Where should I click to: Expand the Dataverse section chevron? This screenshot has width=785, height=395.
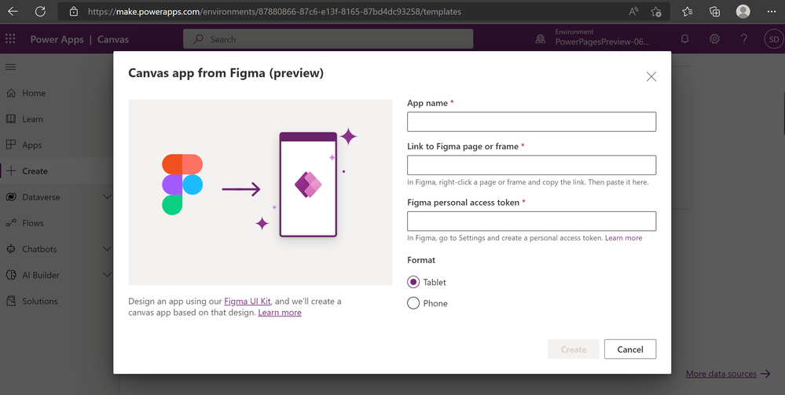click(107, 197)
